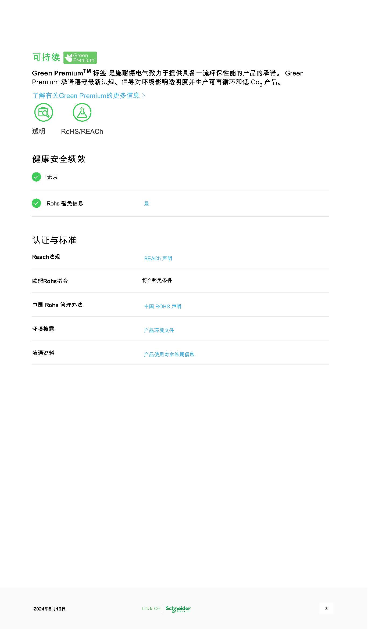375x629 pixels.
Task: Open the 中国 ROHS 声明 link
Action: click(x=163, y=306)
